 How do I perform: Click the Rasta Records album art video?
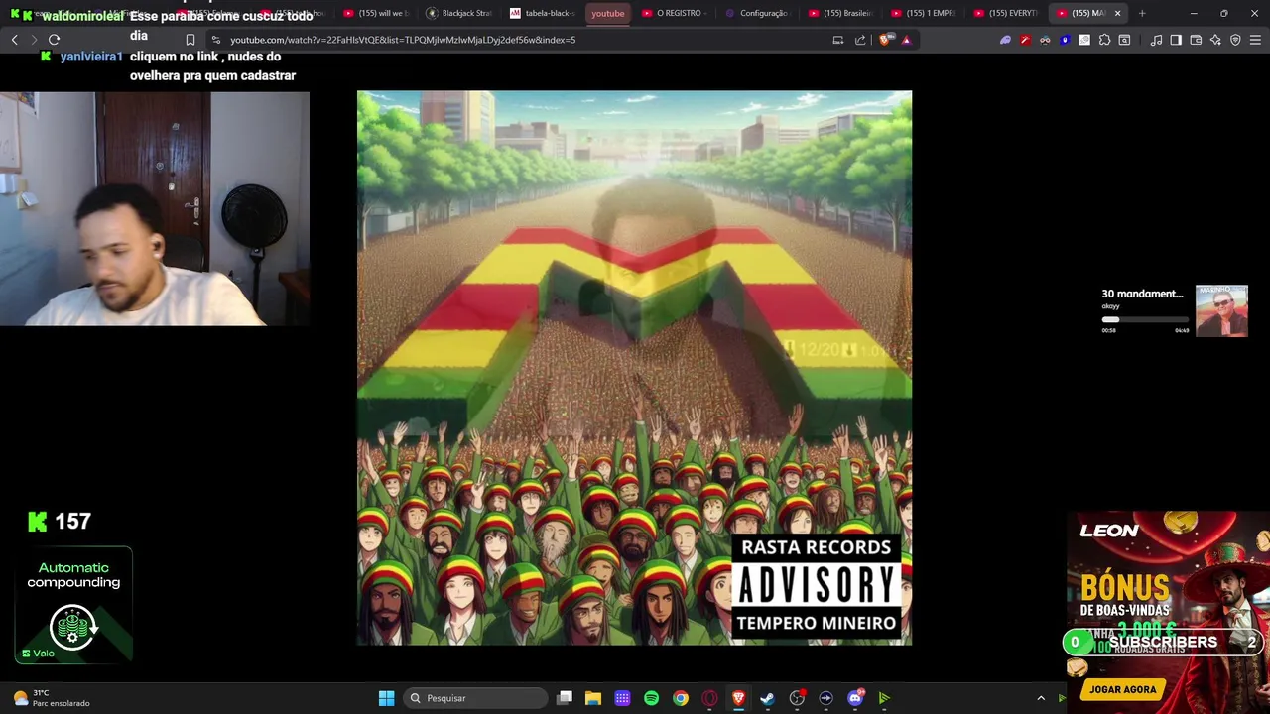[634, 368]
